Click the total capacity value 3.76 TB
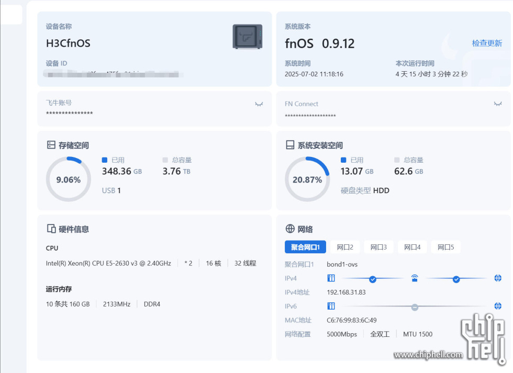The height and width of the screenshot is (373, 513). point(177,171)
